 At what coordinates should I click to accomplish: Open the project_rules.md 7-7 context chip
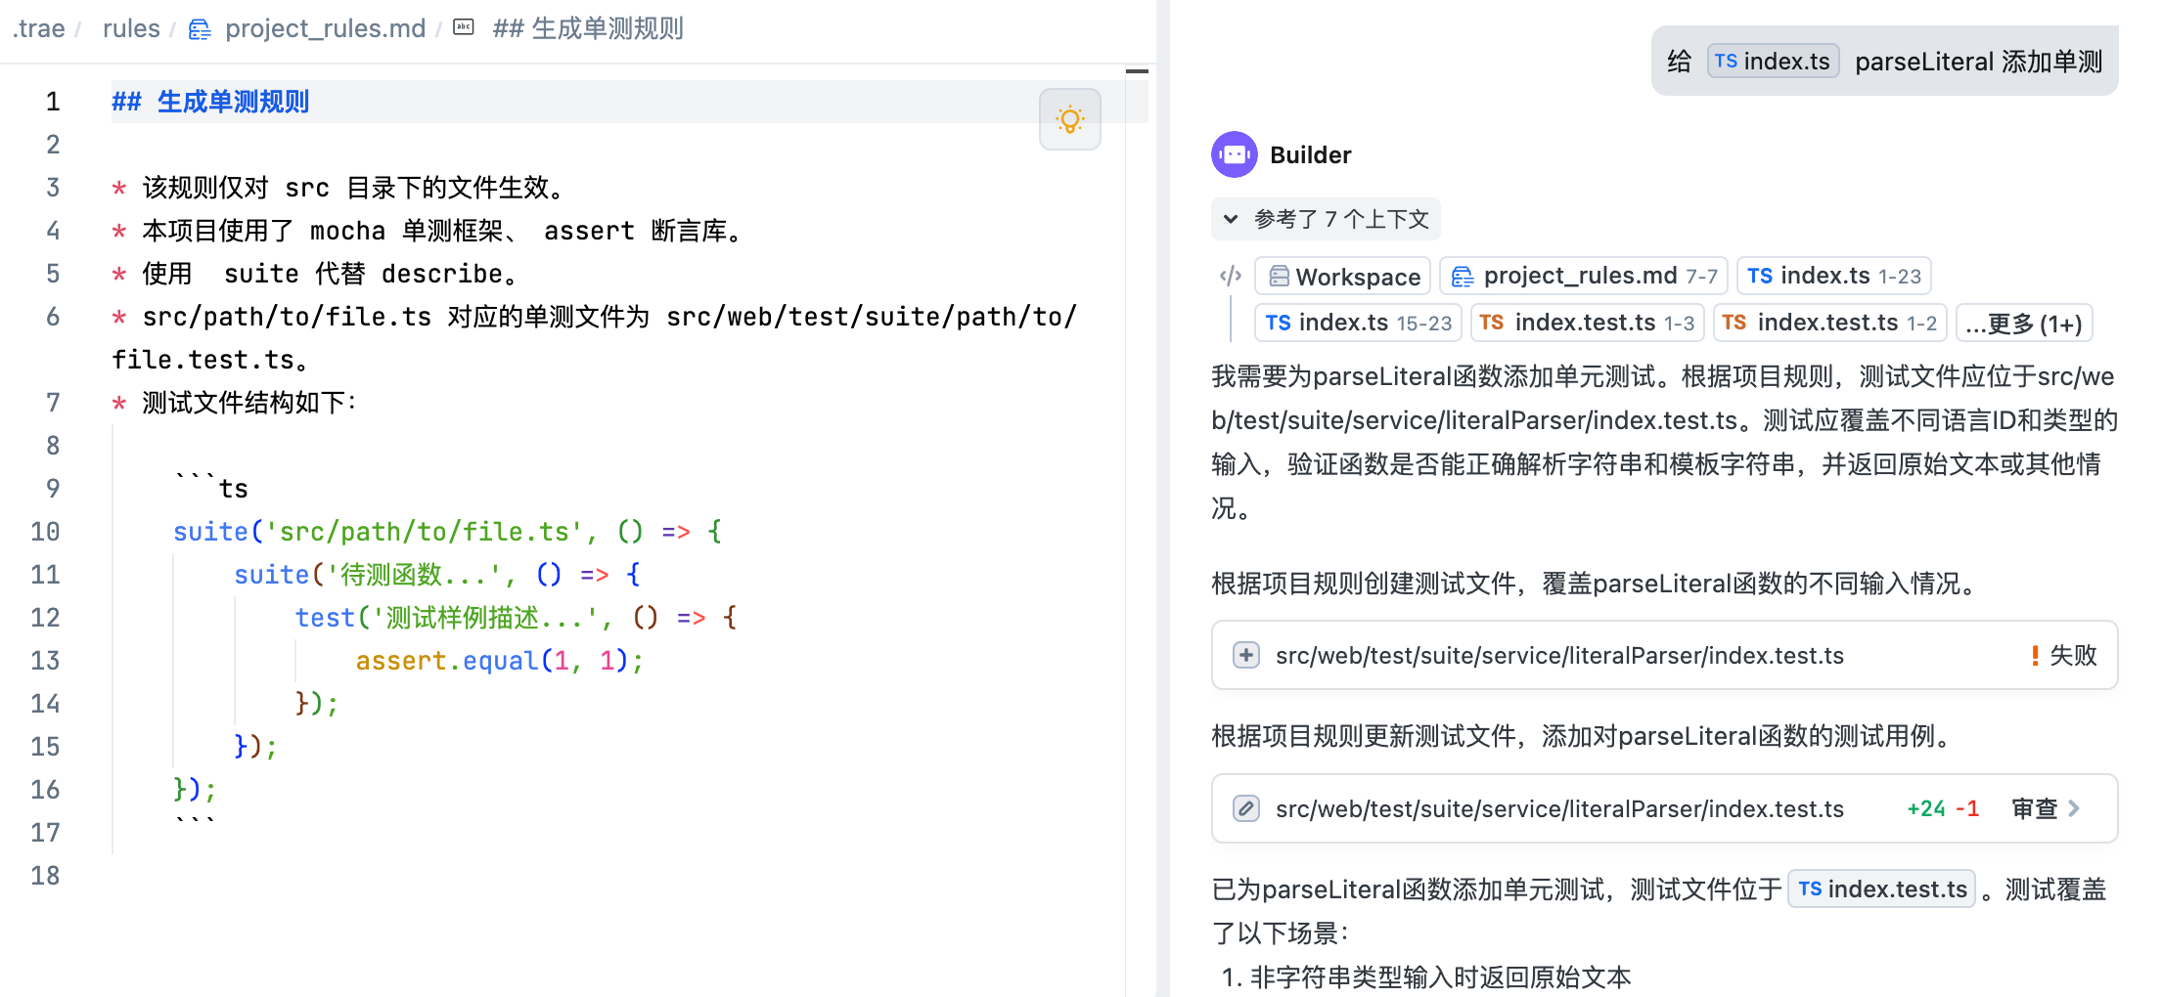[1583, 276]
